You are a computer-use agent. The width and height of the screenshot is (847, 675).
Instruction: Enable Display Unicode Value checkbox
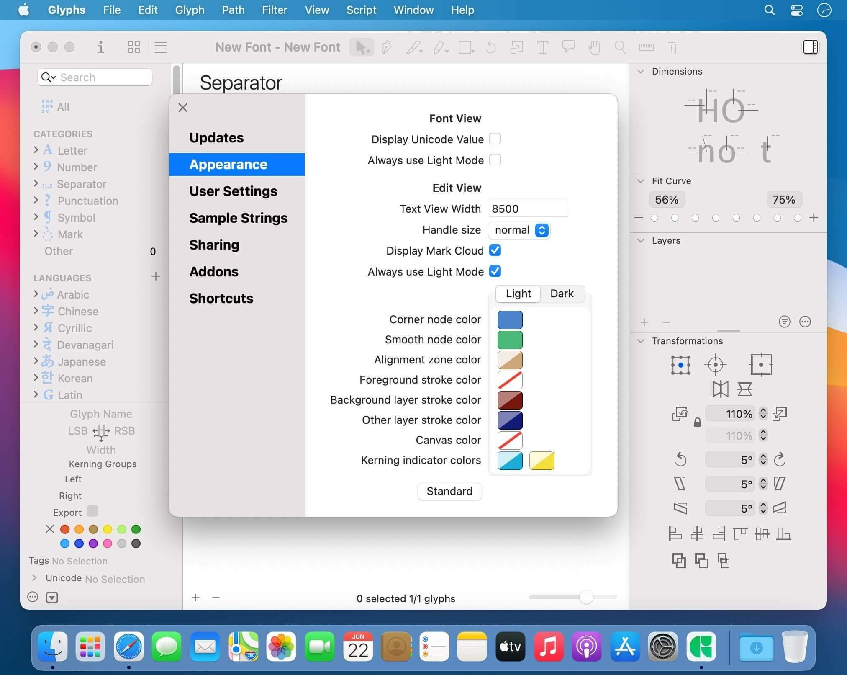495,139
